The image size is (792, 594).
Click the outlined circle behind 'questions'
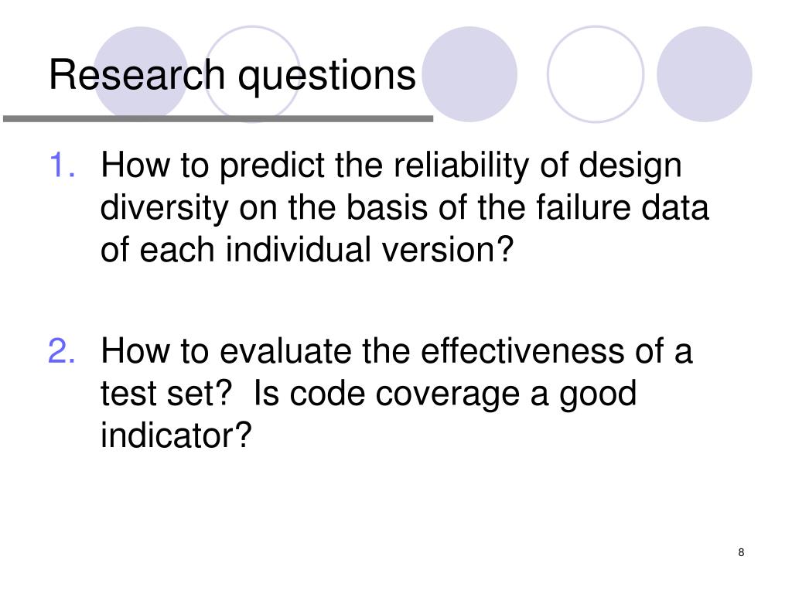pos(252,73)
